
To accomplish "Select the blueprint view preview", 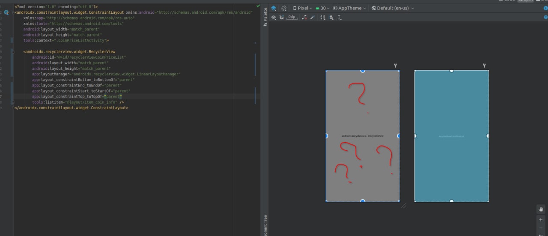I will click(452, 136).
